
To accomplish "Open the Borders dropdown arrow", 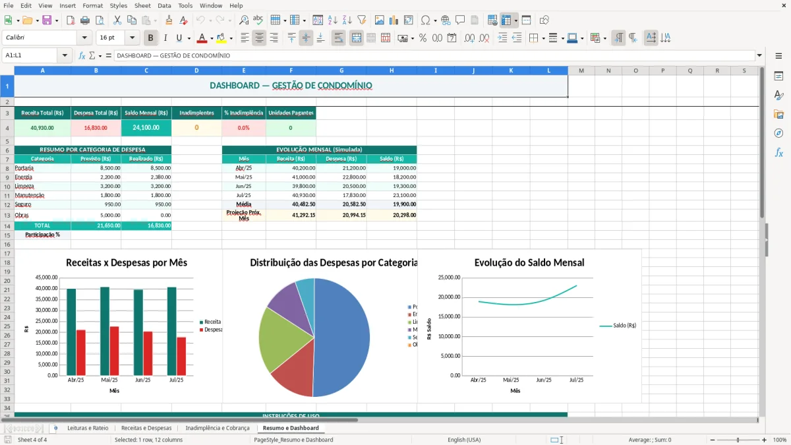I will pos(544,38).
